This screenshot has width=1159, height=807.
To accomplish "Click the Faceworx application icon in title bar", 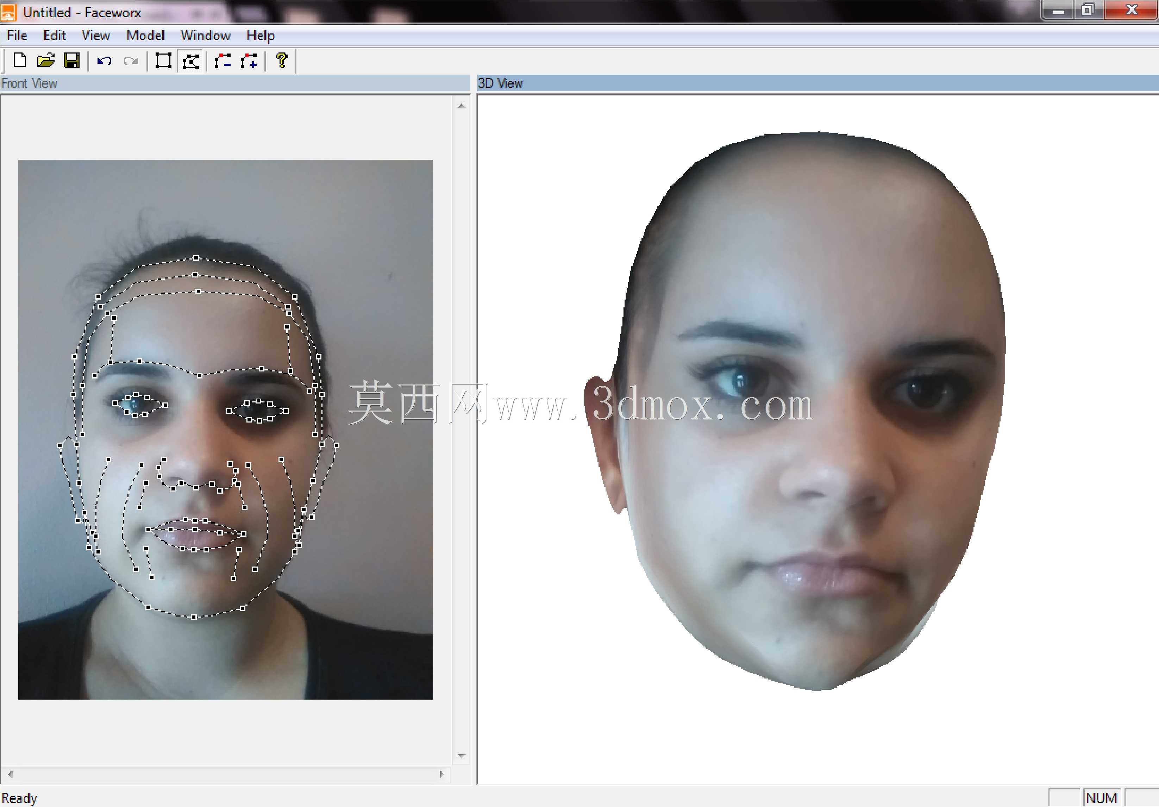I will tap(8, 12).
